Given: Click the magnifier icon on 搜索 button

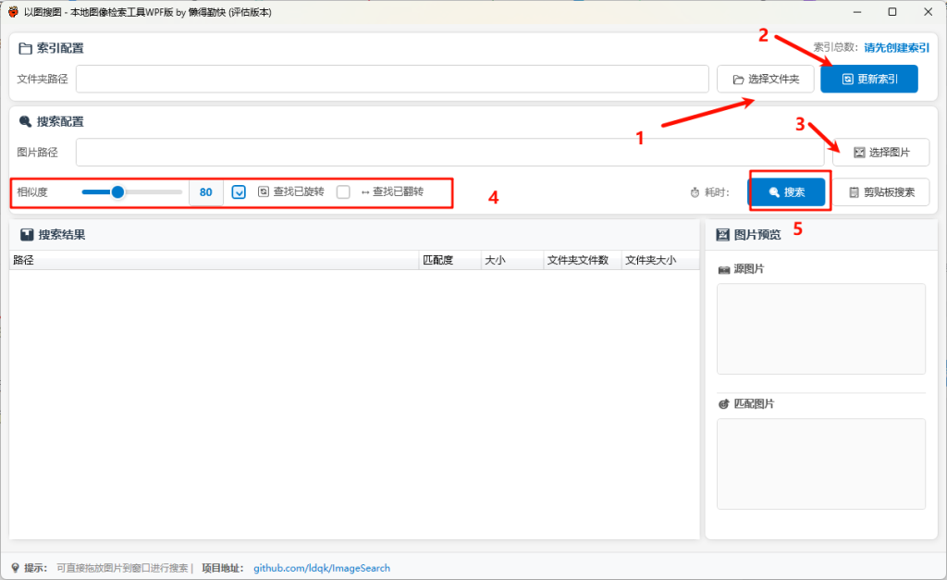Looking at the screenshot, I should 774,192.
